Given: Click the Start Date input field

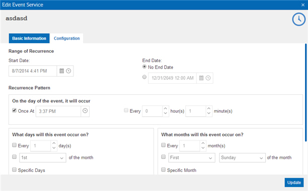Looking at the screenshot, I should (x=33, y=71).
